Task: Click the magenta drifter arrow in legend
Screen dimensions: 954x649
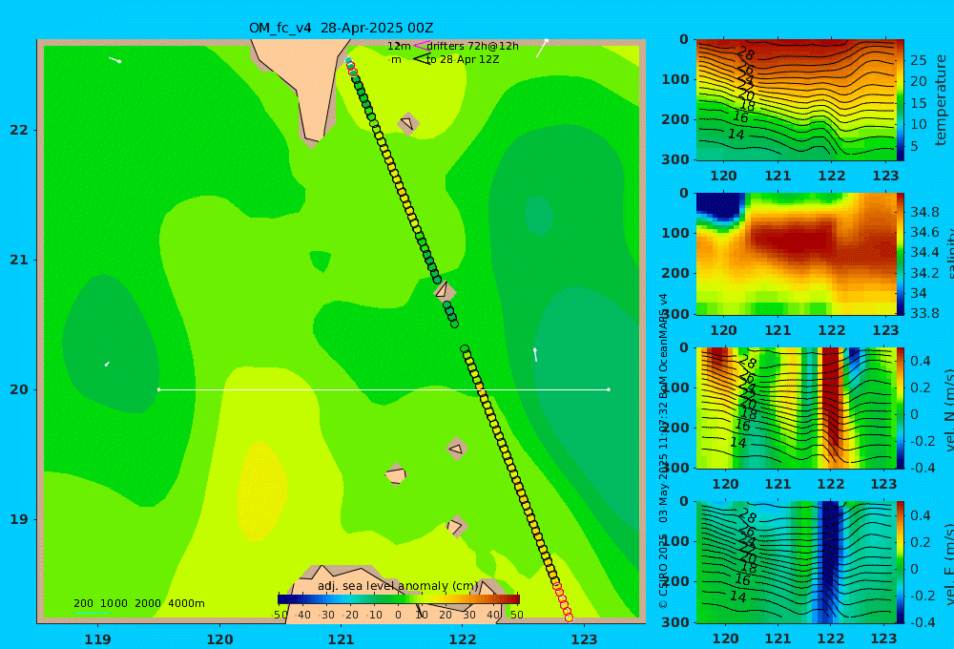Action: coord(421,46)
